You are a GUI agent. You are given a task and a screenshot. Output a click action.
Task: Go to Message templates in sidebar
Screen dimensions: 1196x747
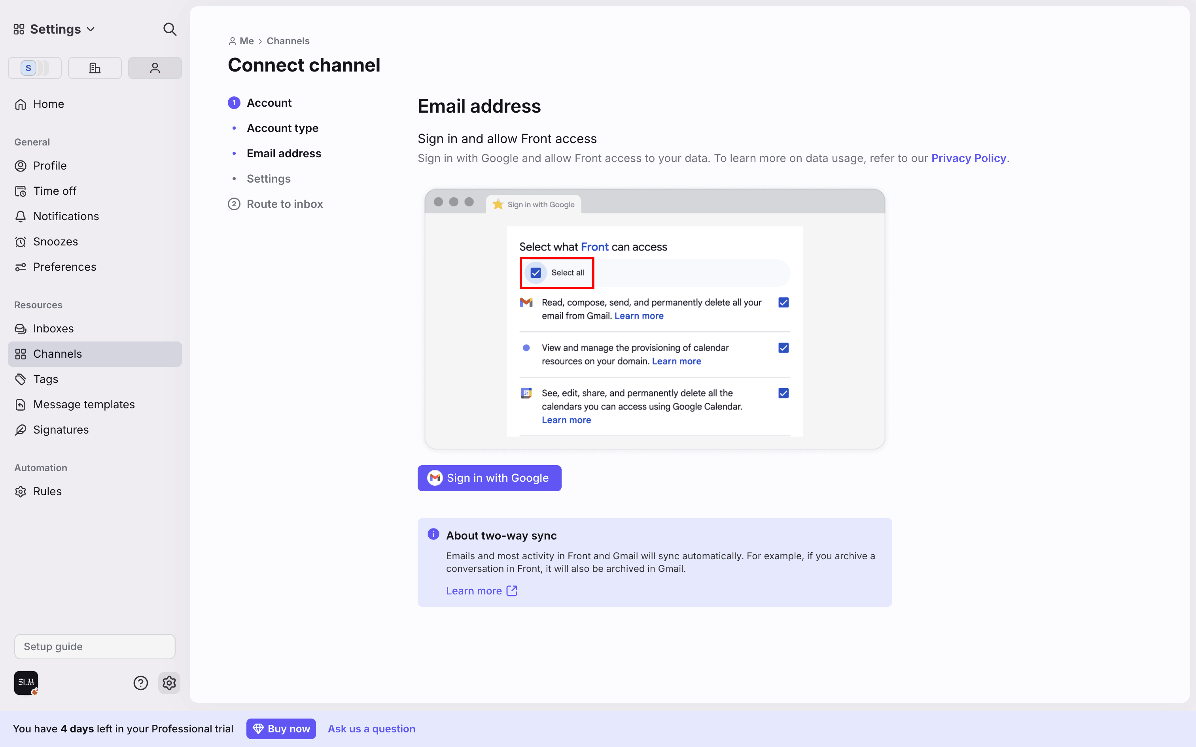[x=84, y=404]
